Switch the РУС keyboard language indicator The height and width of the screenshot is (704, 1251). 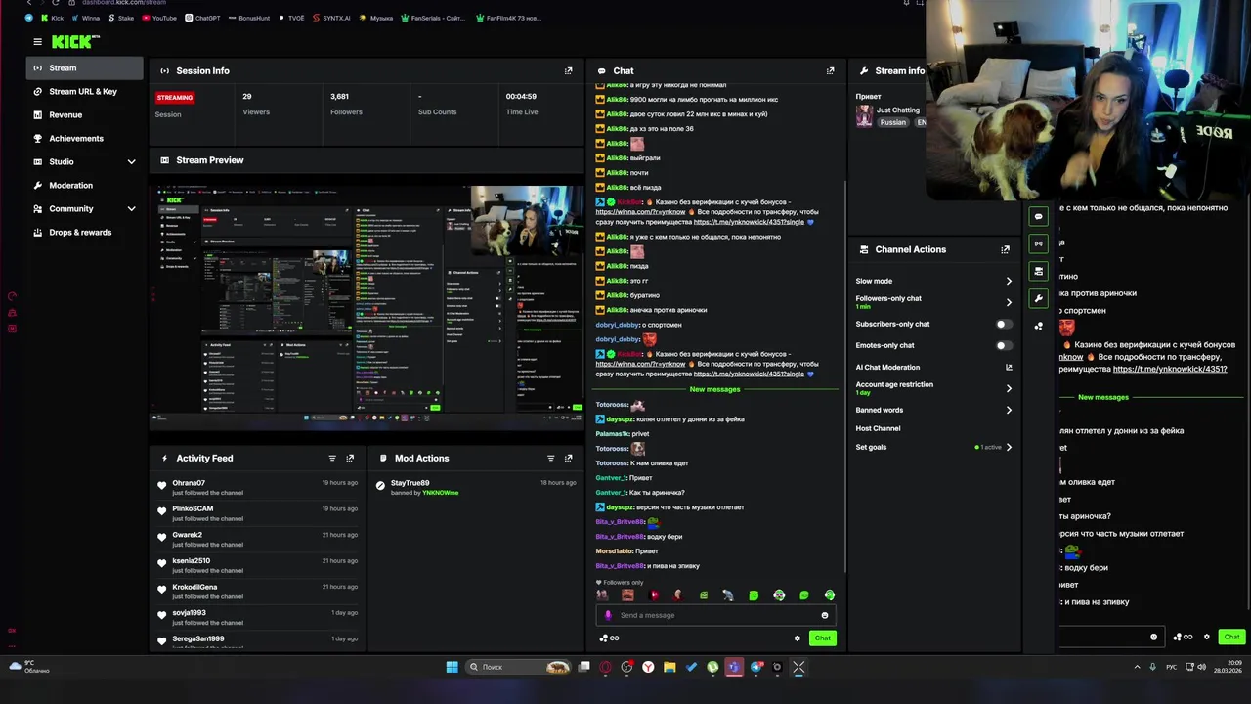[x=1171, y=667]
